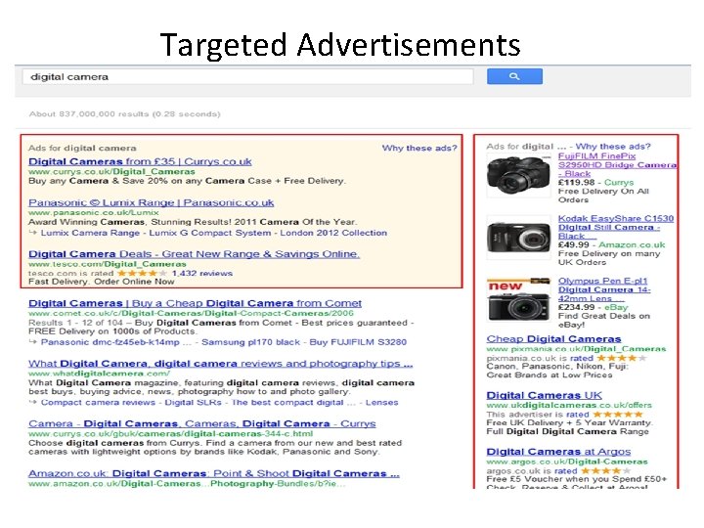Screen dimensions: 704x528
Task: Click the 'www.argos.co.uk/Digital-Cameras' green URL
Action: [x=567, y=462]
